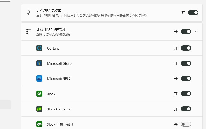The height and width of the screenshot is (129, 206).
Task: Click the Microsoft Store label
Action: [59, 63]
